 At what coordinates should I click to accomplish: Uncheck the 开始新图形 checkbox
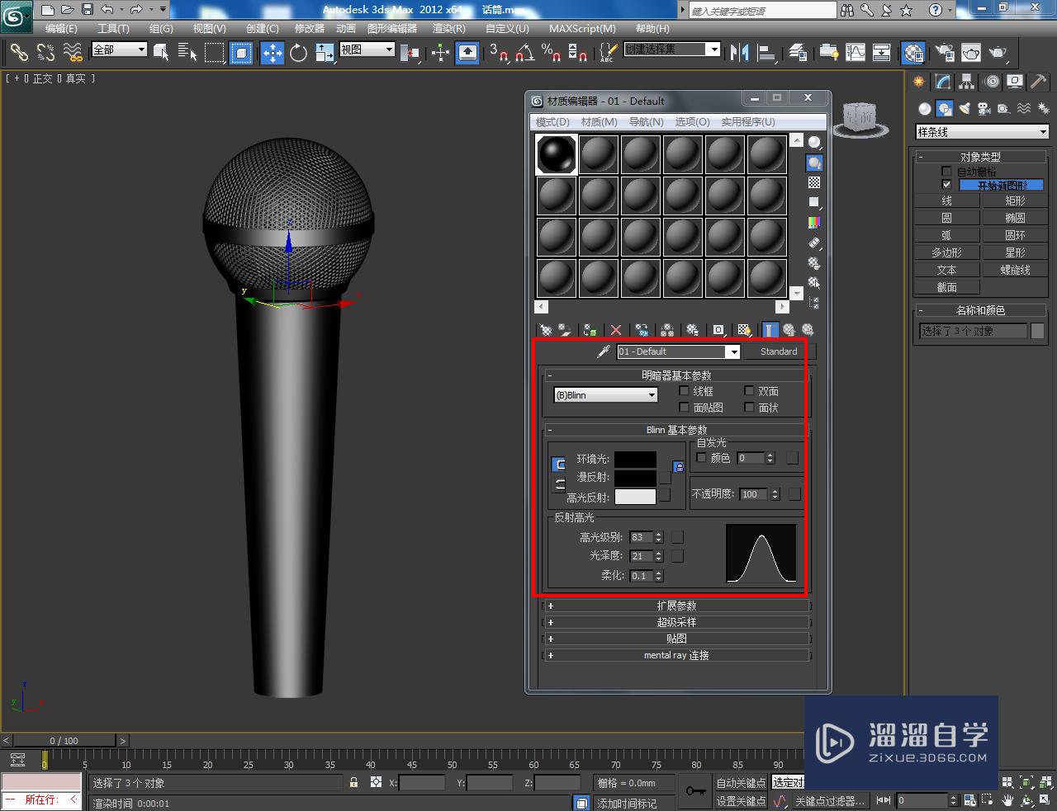click(946, 185)
